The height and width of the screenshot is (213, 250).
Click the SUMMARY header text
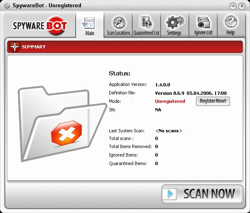coord(34,47)
